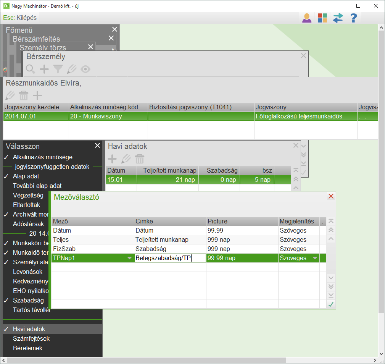Select the Szabadság item in left list
385x364 pixels.
click(x=28, y=300)
